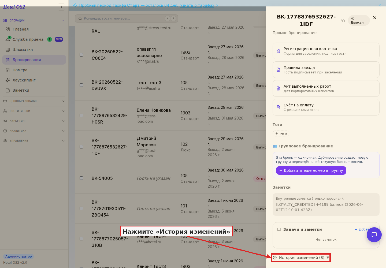Add a tag via + теги chip
The image size is (386, 268).
click(x=281, y=133)
